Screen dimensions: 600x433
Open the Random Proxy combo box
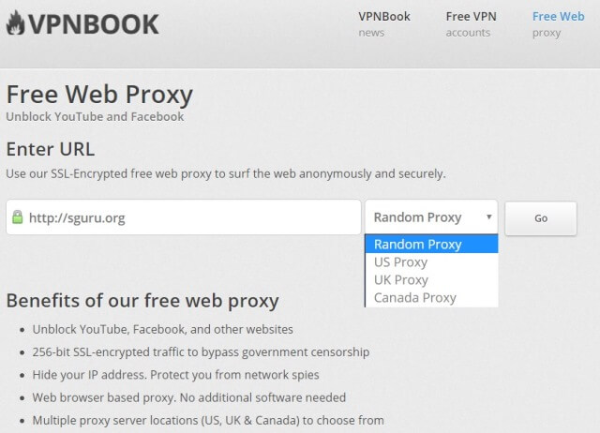click(x=431, y=216)
